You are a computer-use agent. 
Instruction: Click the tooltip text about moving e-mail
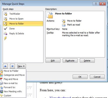coord(81,34)
